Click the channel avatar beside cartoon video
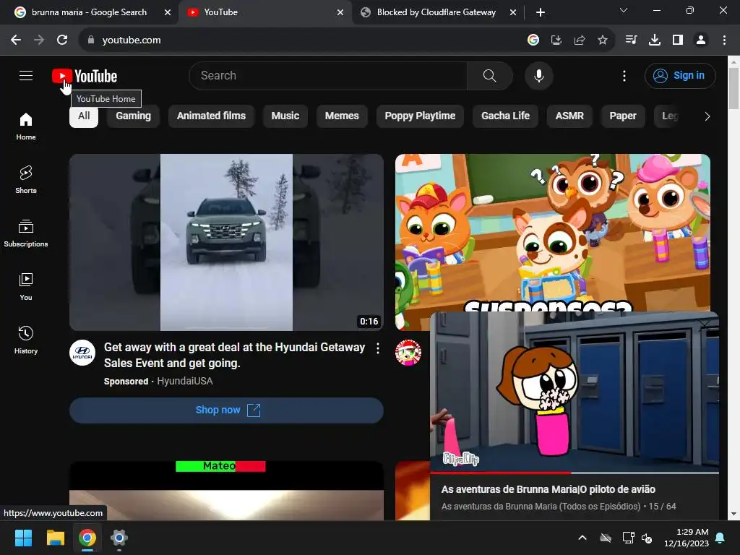 [408, 353]
